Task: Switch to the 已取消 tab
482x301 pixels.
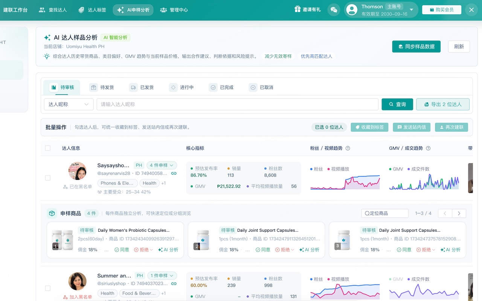Action: [262, 87]
